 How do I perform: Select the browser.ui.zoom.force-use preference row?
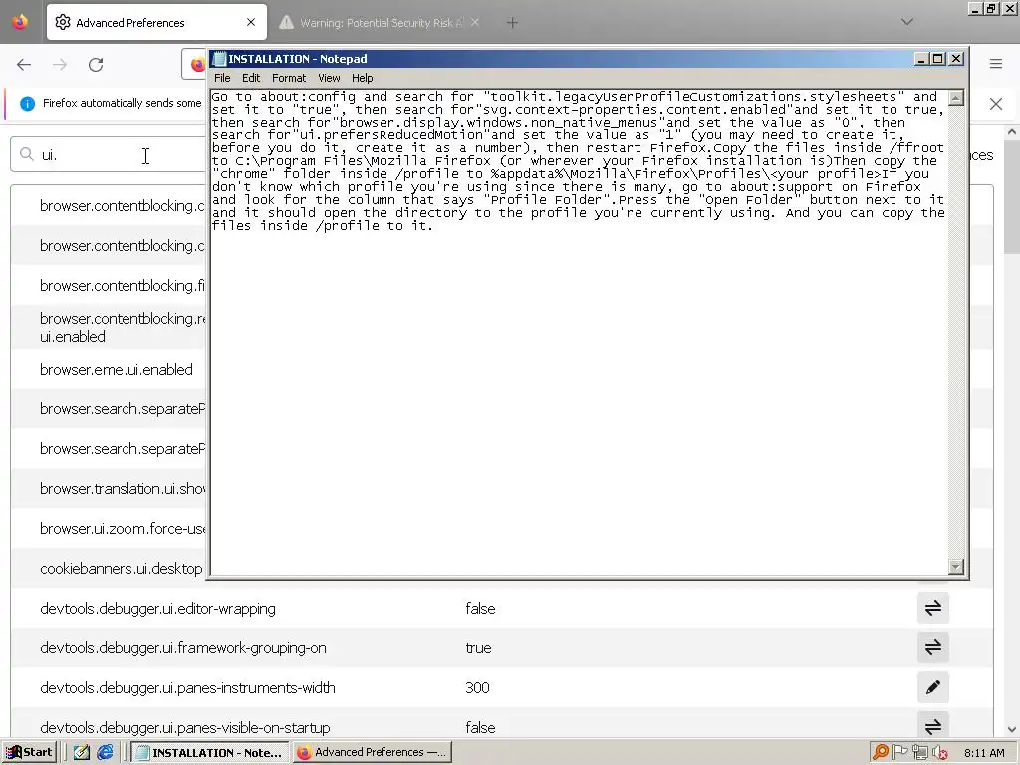pyautogui.click(x=110, y=528)
